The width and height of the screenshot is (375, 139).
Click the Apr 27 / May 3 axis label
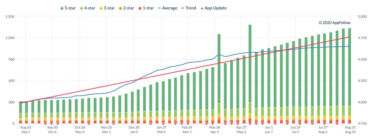(x=241, y=130)
